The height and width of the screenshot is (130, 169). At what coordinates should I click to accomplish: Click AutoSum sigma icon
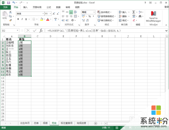[134, 12]
